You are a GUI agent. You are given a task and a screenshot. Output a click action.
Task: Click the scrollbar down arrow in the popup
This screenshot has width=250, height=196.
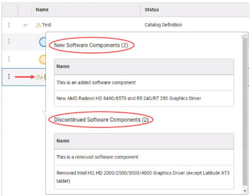pos(245,190)
